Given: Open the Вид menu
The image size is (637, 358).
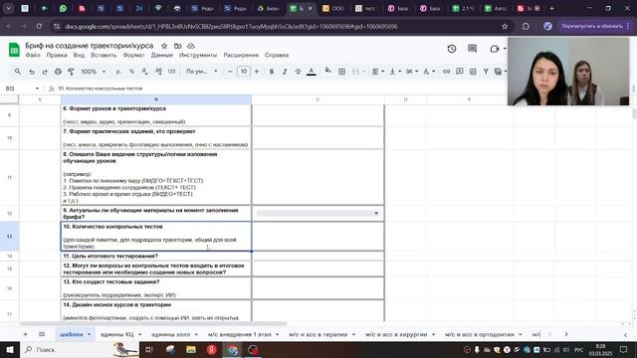Looking at the screenshot, I should [79, 55].
